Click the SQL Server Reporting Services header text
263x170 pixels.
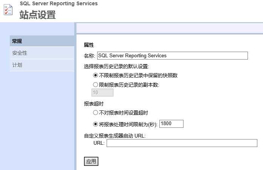59,3
